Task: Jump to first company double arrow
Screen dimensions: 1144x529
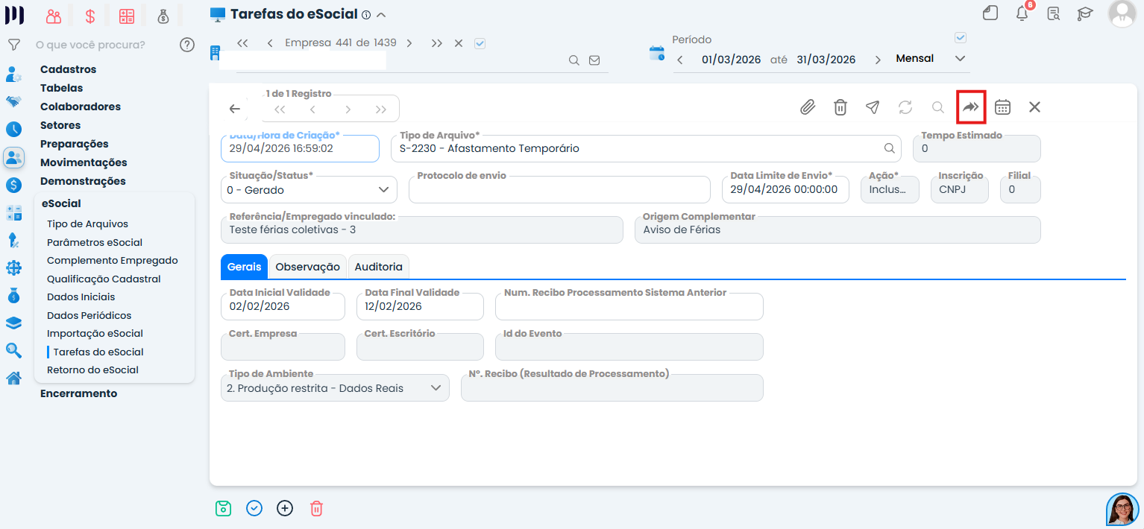Action: [242, 43]
